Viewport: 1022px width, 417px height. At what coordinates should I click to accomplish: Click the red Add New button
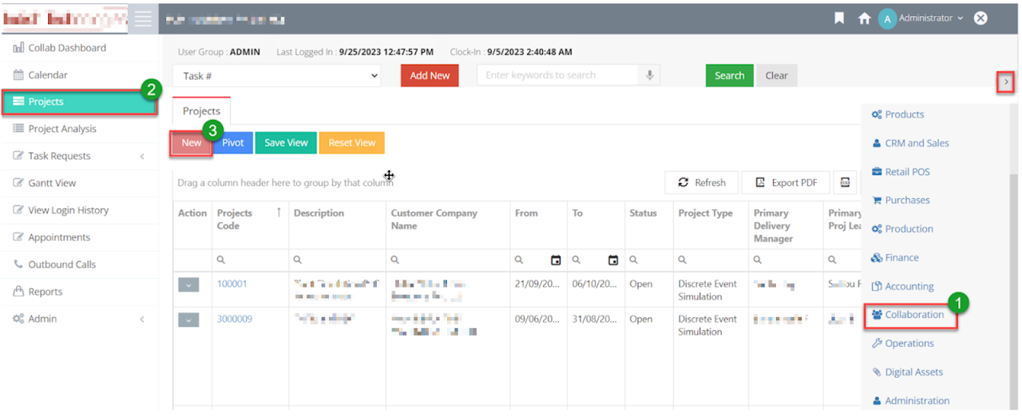[x=430, y=76]
